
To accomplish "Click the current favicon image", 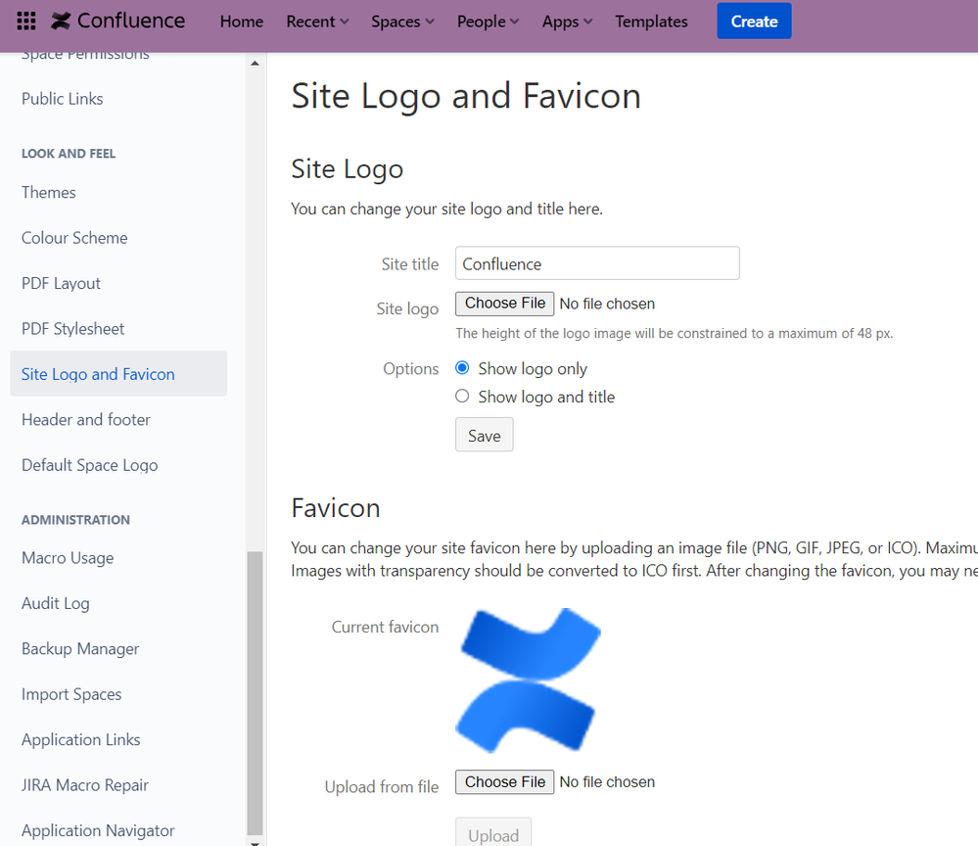I will point(528,680).
